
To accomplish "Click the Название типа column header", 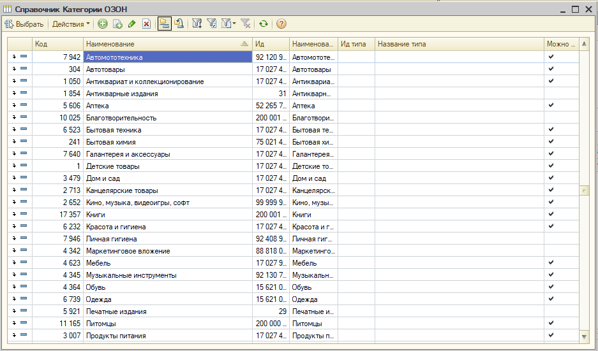I will pyautogui.click(x=459, y=44).
